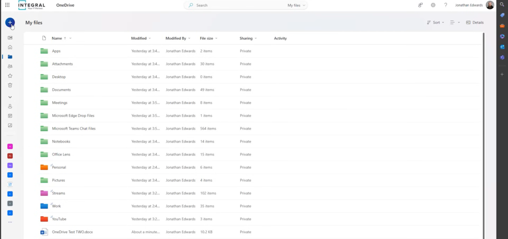Click the blue Add new plus button
The image size is (508, 239).
[x=10, y=23]
